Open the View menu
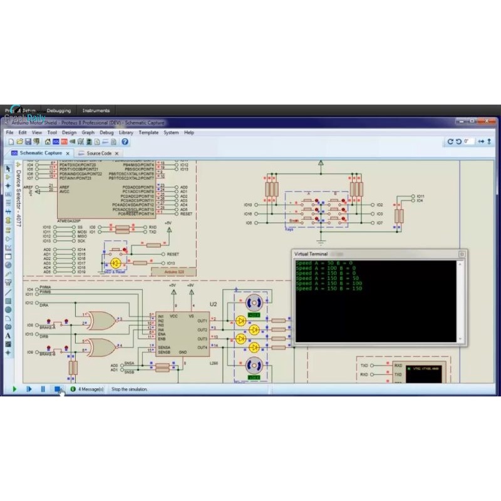The width and height of the screenshot is (501, 501). [37, 132]
